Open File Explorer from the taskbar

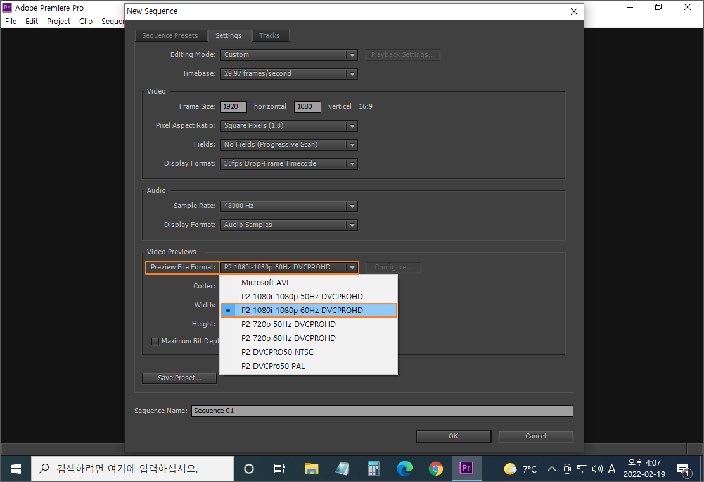(311, 469)
